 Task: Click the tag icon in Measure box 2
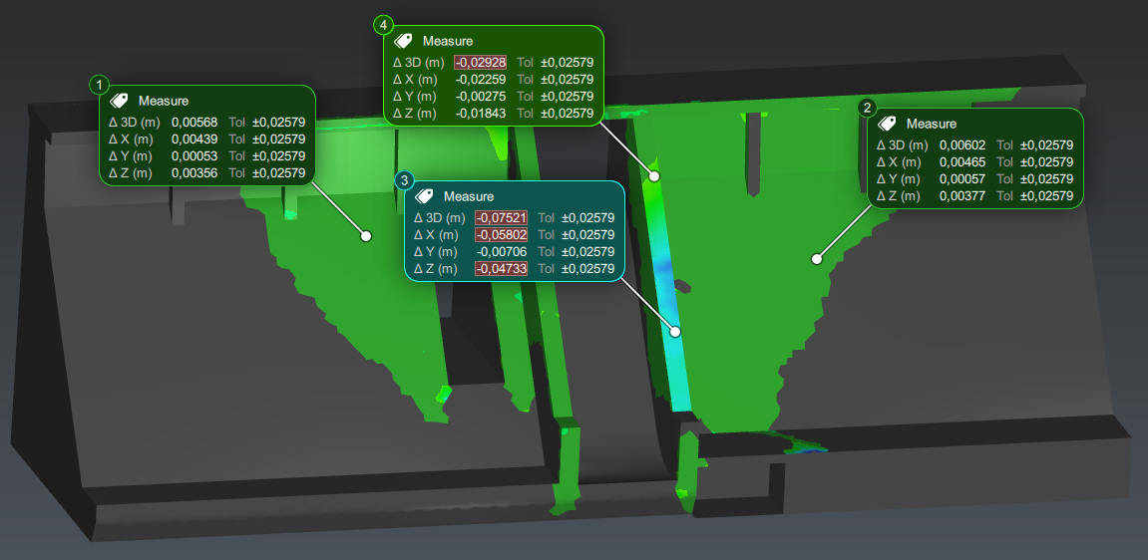point(887,124)
